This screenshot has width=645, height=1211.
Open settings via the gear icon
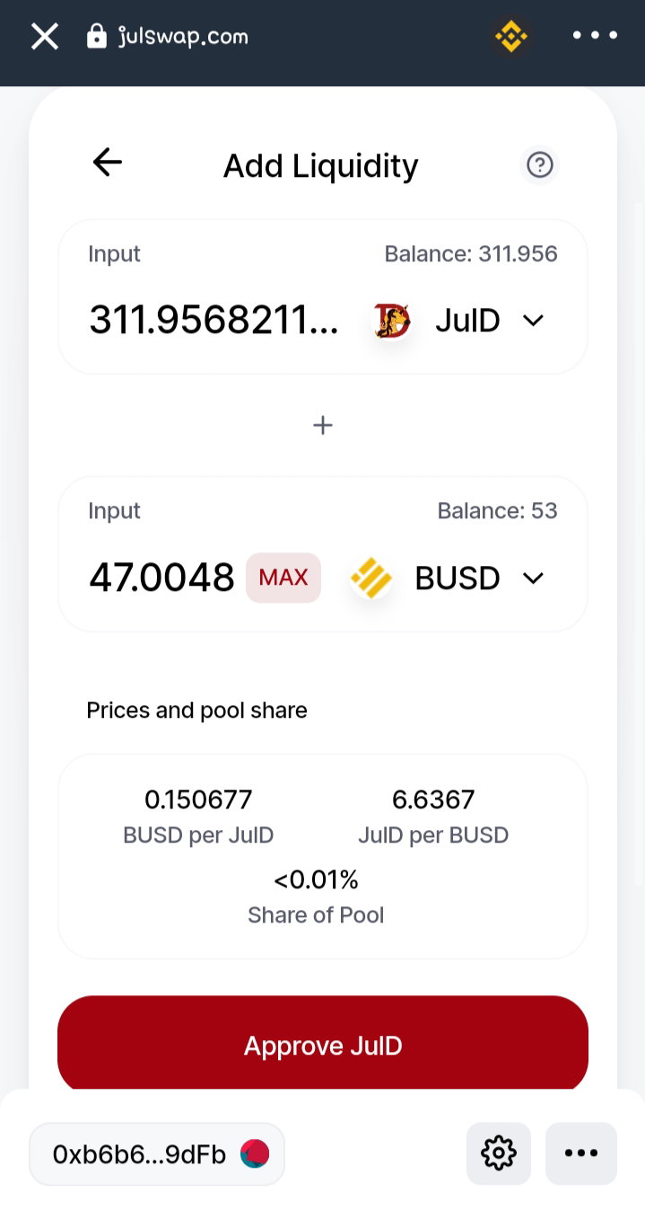(499, 1153)
